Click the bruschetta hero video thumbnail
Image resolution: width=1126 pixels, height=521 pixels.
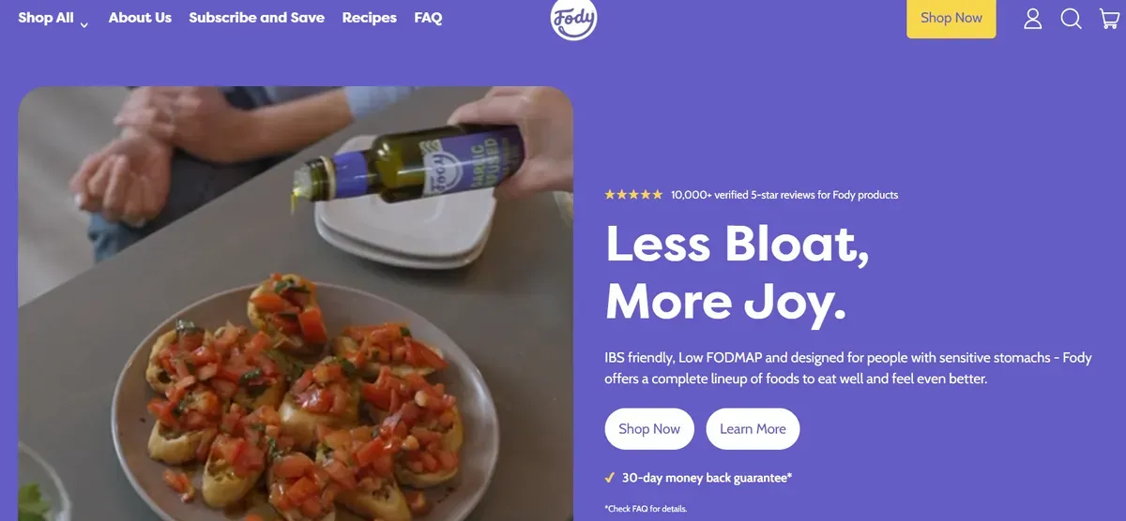pyautogui.click(x=296, y=304)
